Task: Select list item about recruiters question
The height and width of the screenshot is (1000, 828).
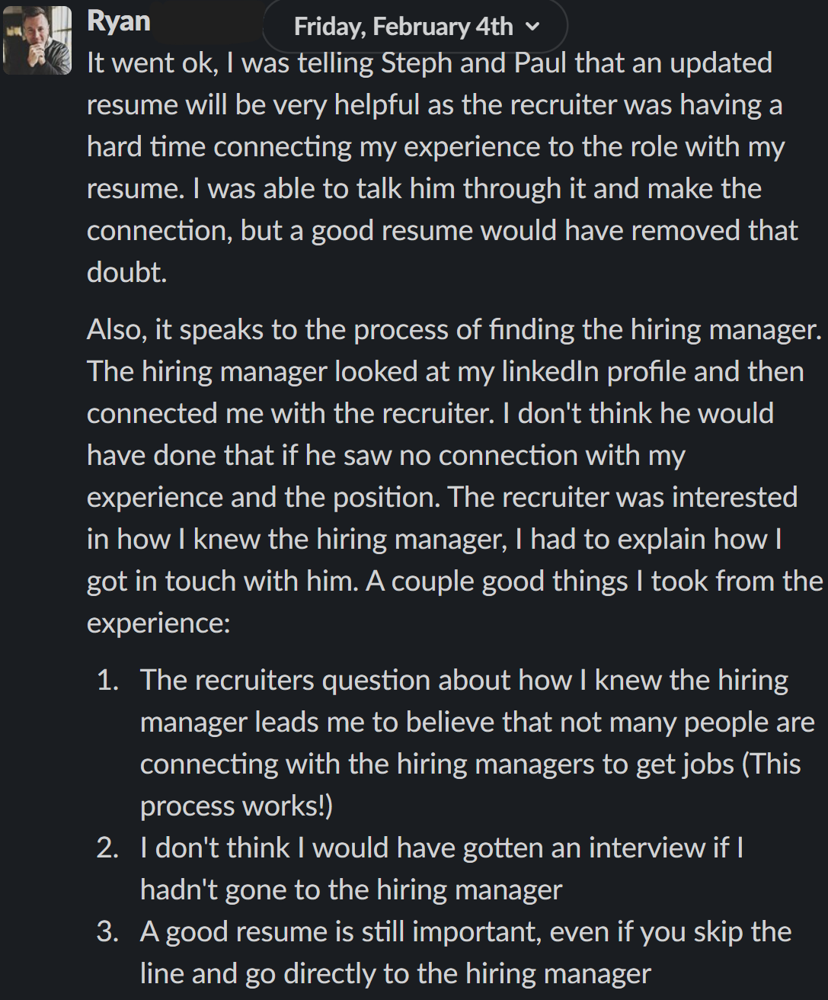Action: tap(478, 743)
